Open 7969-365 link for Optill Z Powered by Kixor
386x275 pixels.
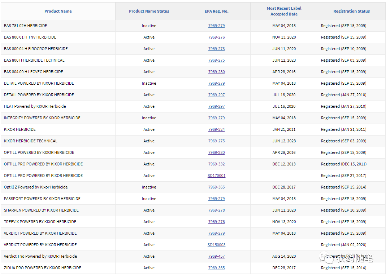coord(216,187)
